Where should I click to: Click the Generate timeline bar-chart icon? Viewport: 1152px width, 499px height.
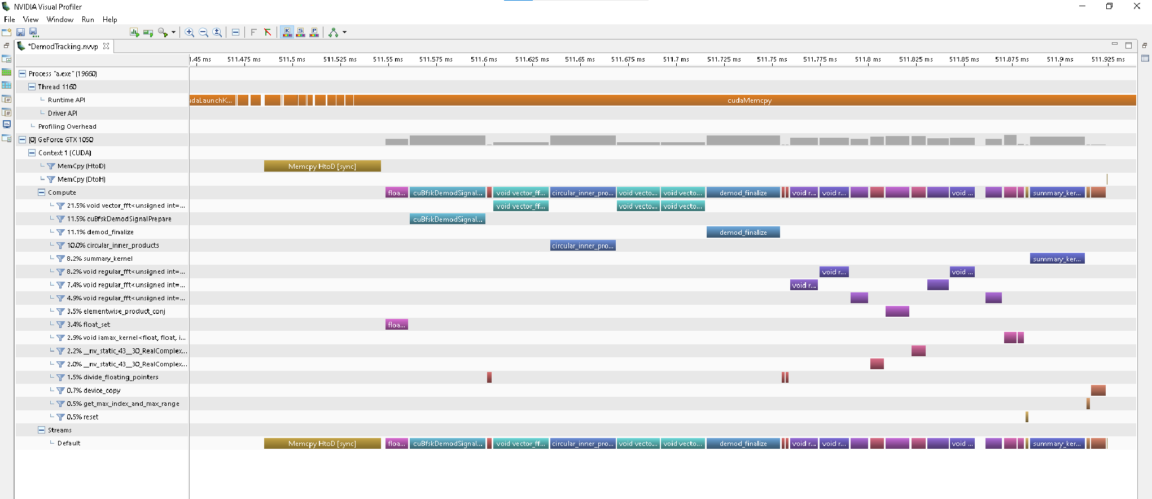point(134,32)
